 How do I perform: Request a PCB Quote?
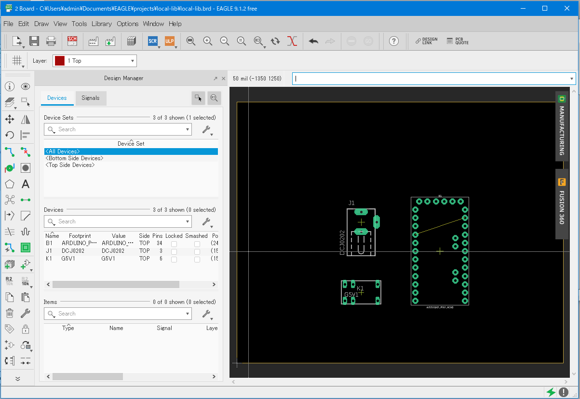click(x=458, y=41)
